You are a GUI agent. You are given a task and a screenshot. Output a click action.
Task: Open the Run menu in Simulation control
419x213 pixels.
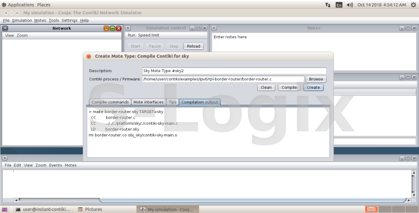(x=132, y=35)
